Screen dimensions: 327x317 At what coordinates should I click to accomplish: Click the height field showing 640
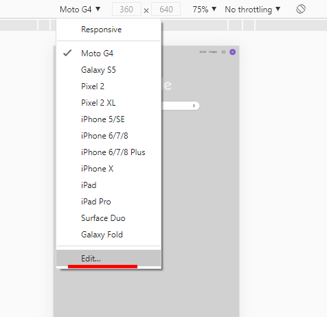[x=166, y=10]
